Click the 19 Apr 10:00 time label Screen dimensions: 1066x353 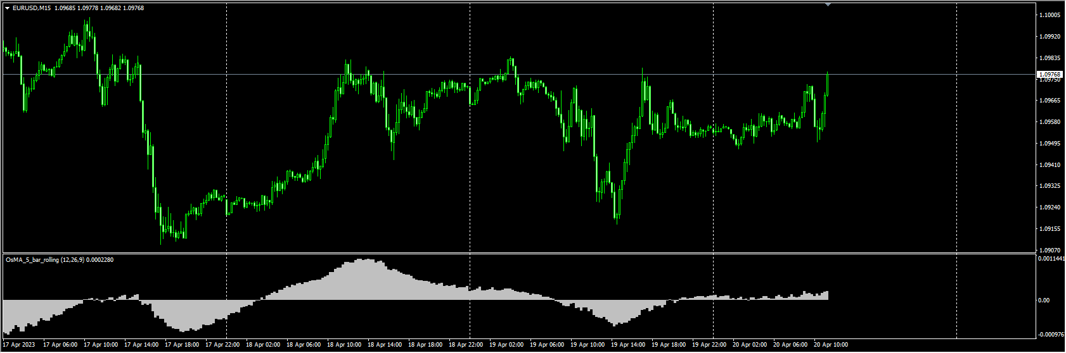point(589,345)
